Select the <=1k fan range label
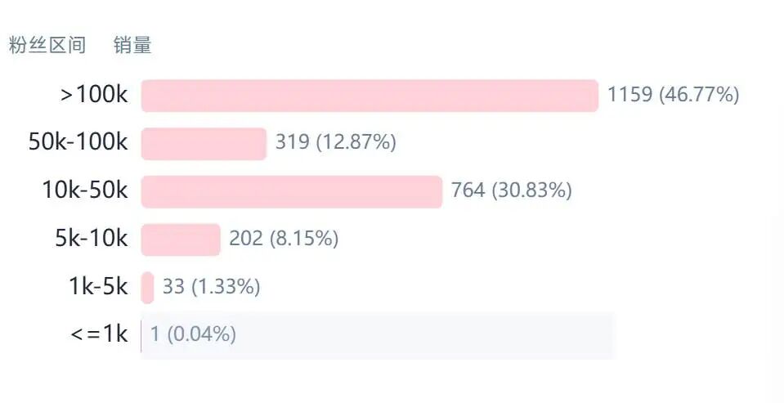 point(99,334)
